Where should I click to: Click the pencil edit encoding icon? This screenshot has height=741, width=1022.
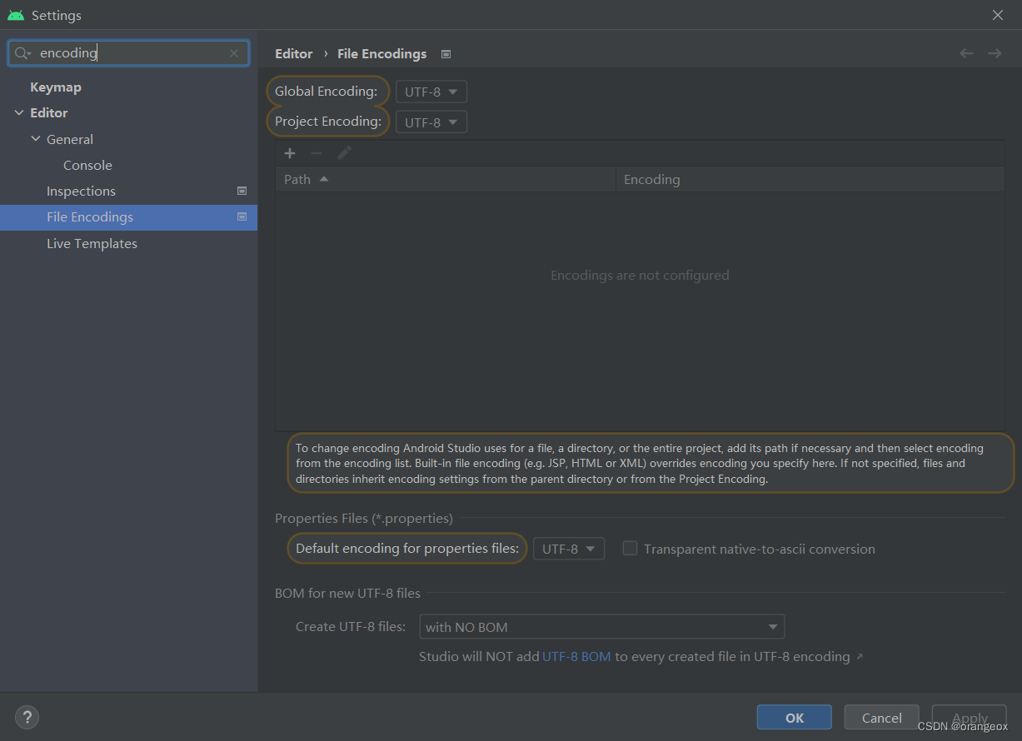[344, 153]
